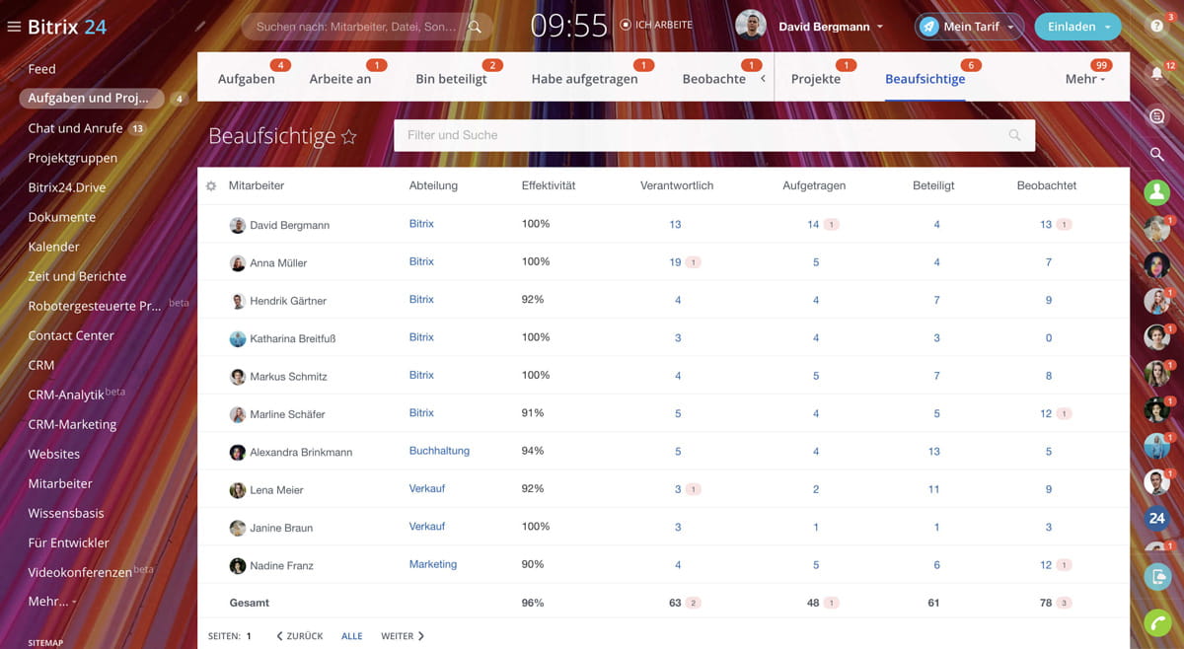Open the help question mark icon
The height and width of the screenshot is (649, 1184).
click(1157, 27)
